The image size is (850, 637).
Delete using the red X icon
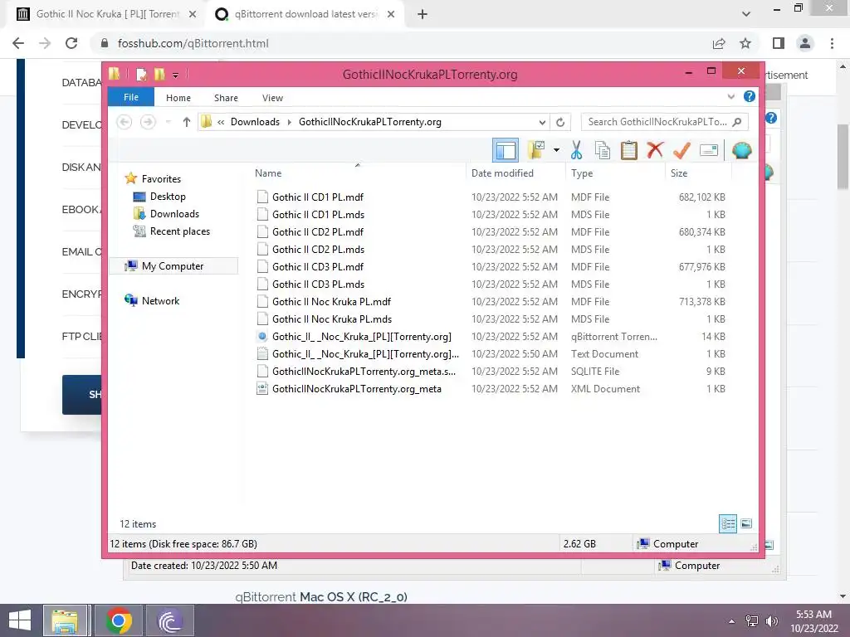[655, 150]
